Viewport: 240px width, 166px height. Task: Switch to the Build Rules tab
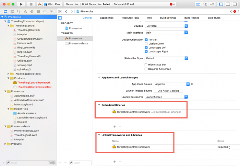[214, 18]
